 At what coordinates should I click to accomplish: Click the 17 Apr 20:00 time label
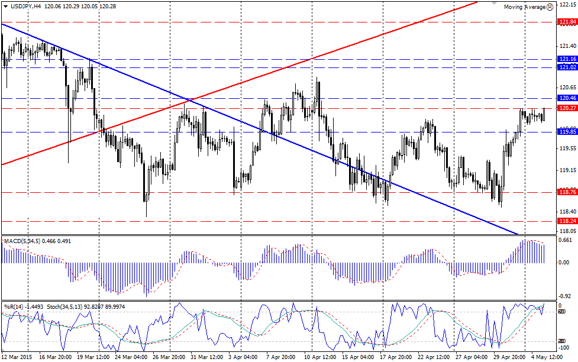click(x=396, y=357)
